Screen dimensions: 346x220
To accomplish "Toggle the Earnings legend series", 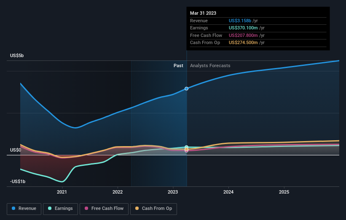I will pos(60,209).
